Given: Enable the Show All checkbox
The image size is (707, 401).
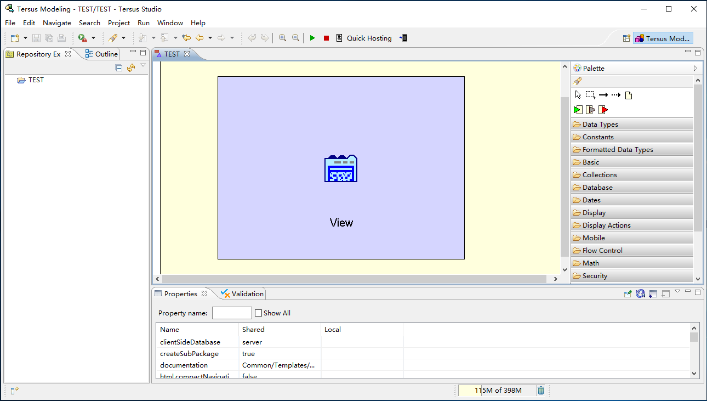Looking at the screenshot, I should 259,313.
